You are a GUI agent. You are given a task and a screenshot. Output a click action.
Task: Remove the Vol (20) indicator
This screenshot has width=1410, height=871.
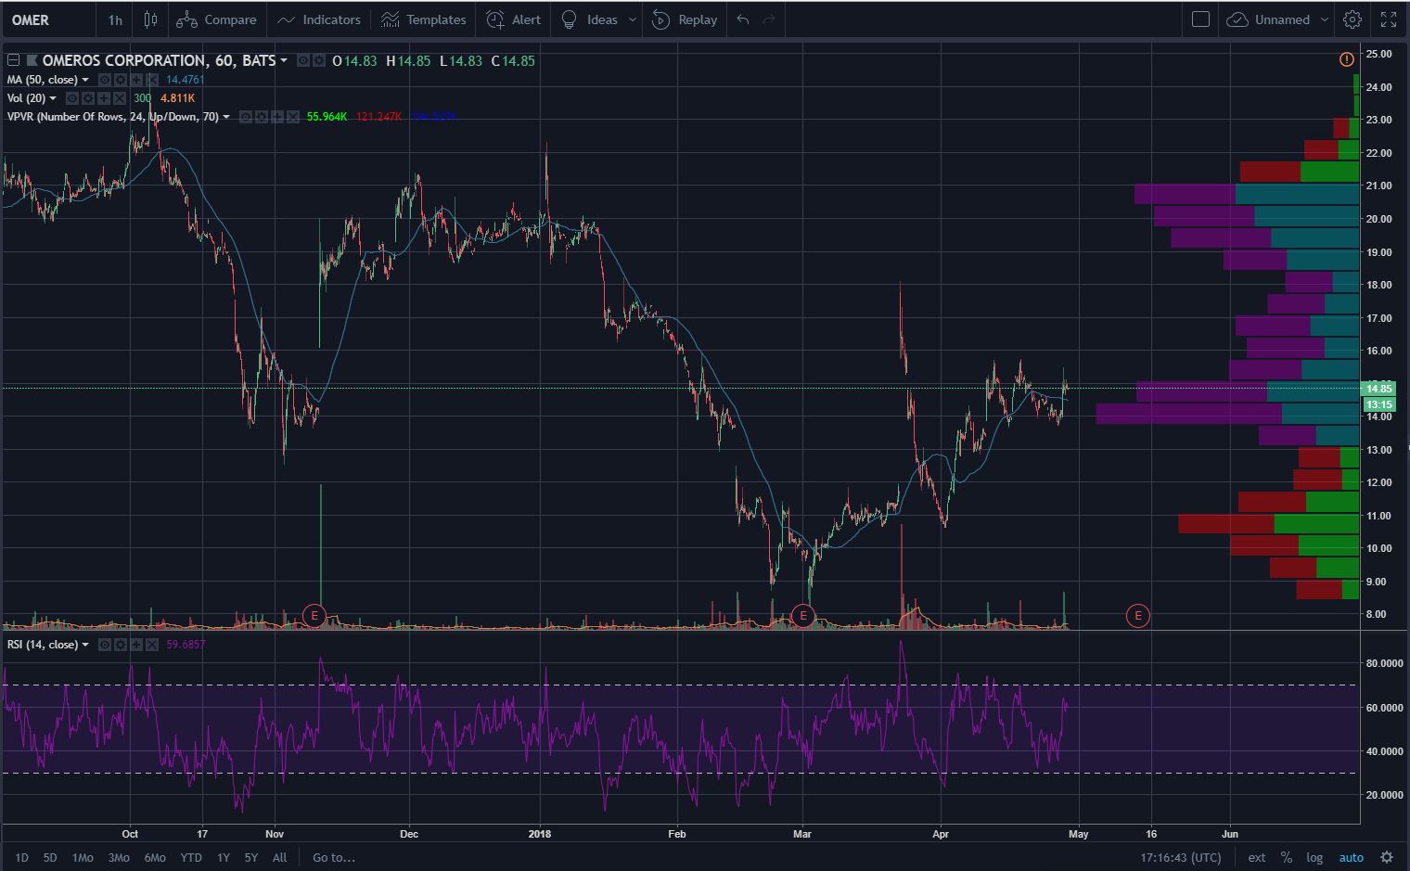click(120, 98)
